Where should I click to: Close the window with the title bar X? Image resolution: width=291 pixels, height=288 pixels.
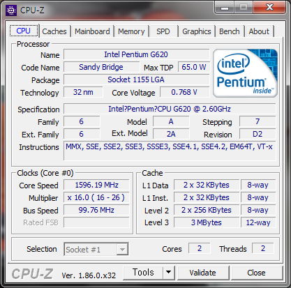tap(269, 8)
